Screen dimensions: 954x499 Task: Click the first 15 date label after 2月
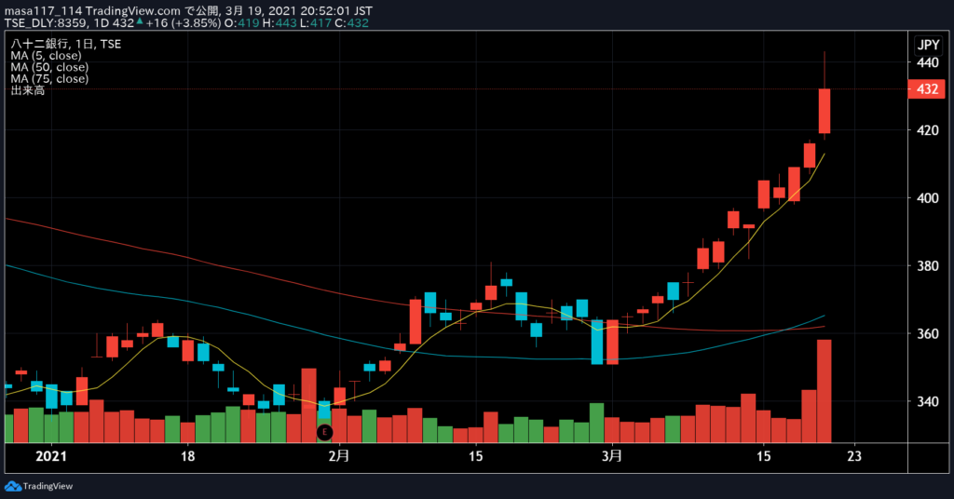tap(475, 456)
